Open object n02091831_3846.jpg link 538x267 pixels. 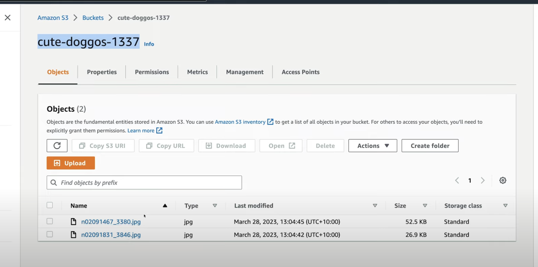[111, 234]
